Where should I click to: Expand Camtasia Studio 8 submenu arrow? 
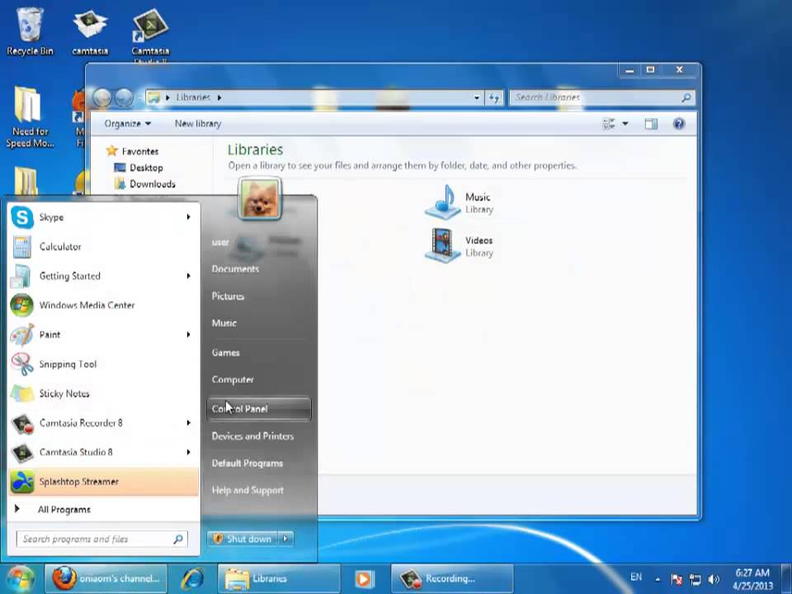(188, 452)
